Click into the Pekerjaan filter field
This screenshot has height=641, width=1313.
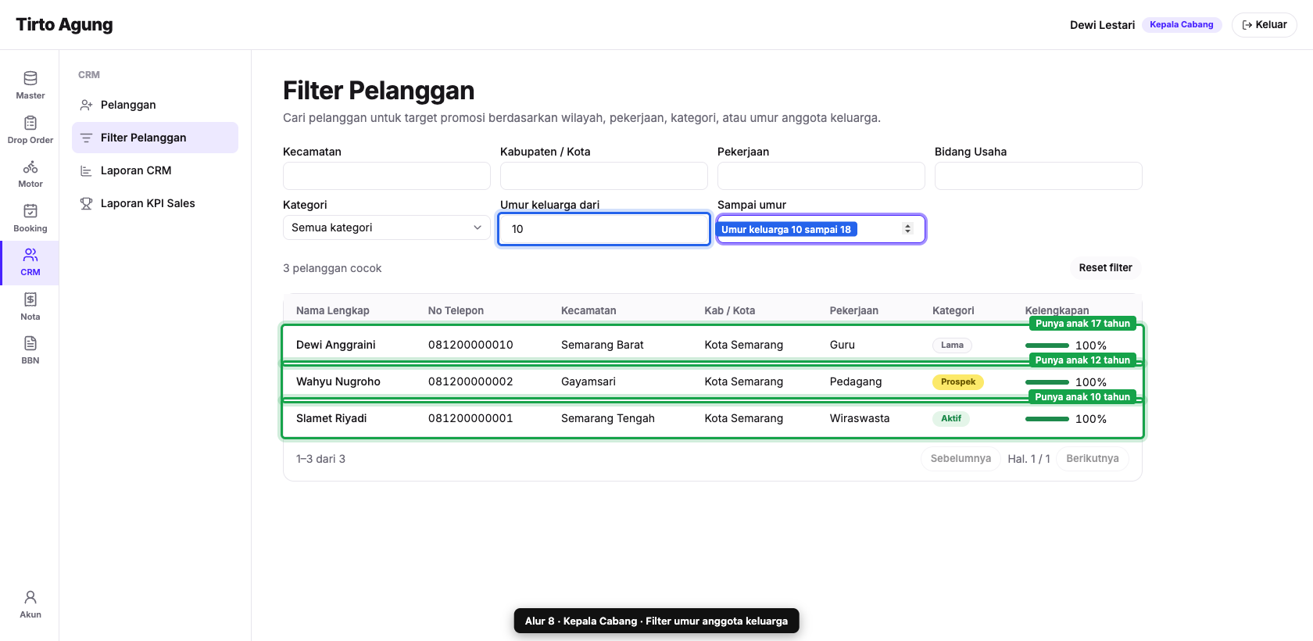tap(821, 176)
